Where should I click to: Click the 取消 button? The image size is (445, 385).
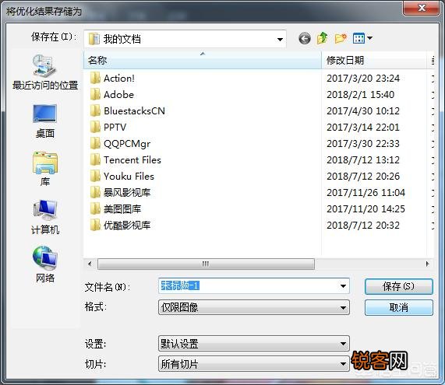[x=399, y=307]
